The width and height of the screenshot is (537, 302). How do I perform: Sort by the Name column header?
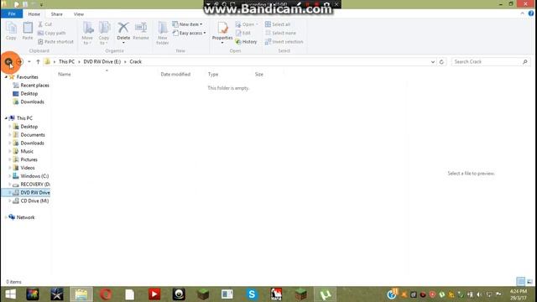(x=65, y=74)
